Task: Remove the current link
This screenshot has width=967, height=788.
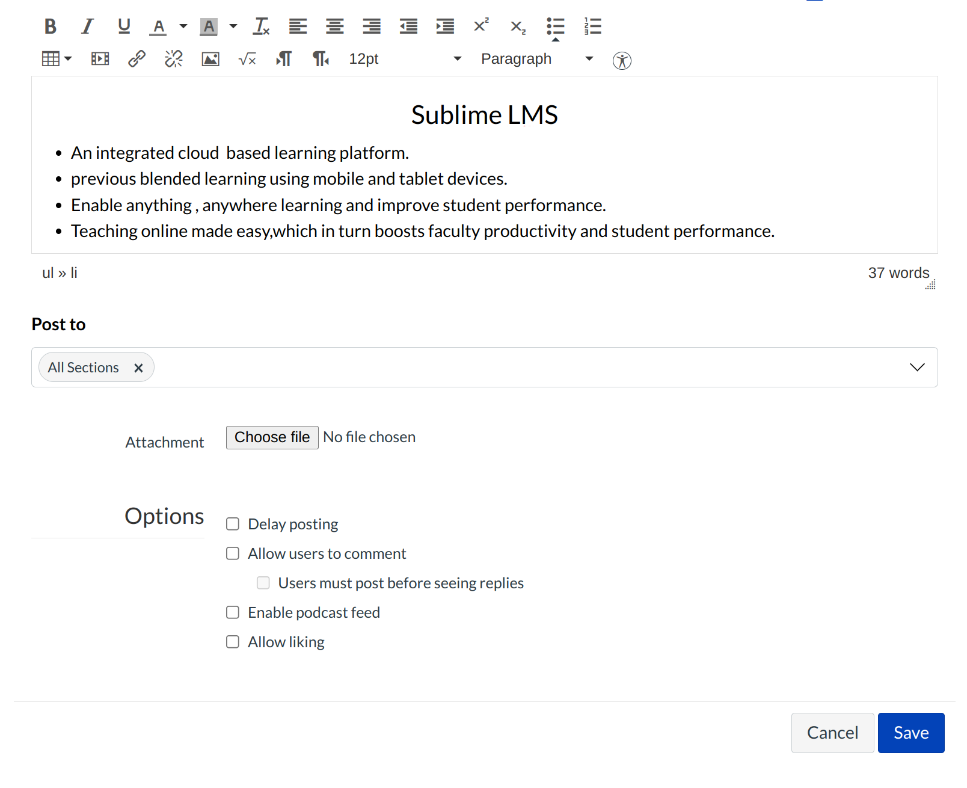Action: click(x=173, y=58)
